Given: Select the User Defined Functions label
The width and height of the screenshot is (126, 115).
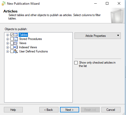Looking at the screenshot, I should [x=33, y=51].
